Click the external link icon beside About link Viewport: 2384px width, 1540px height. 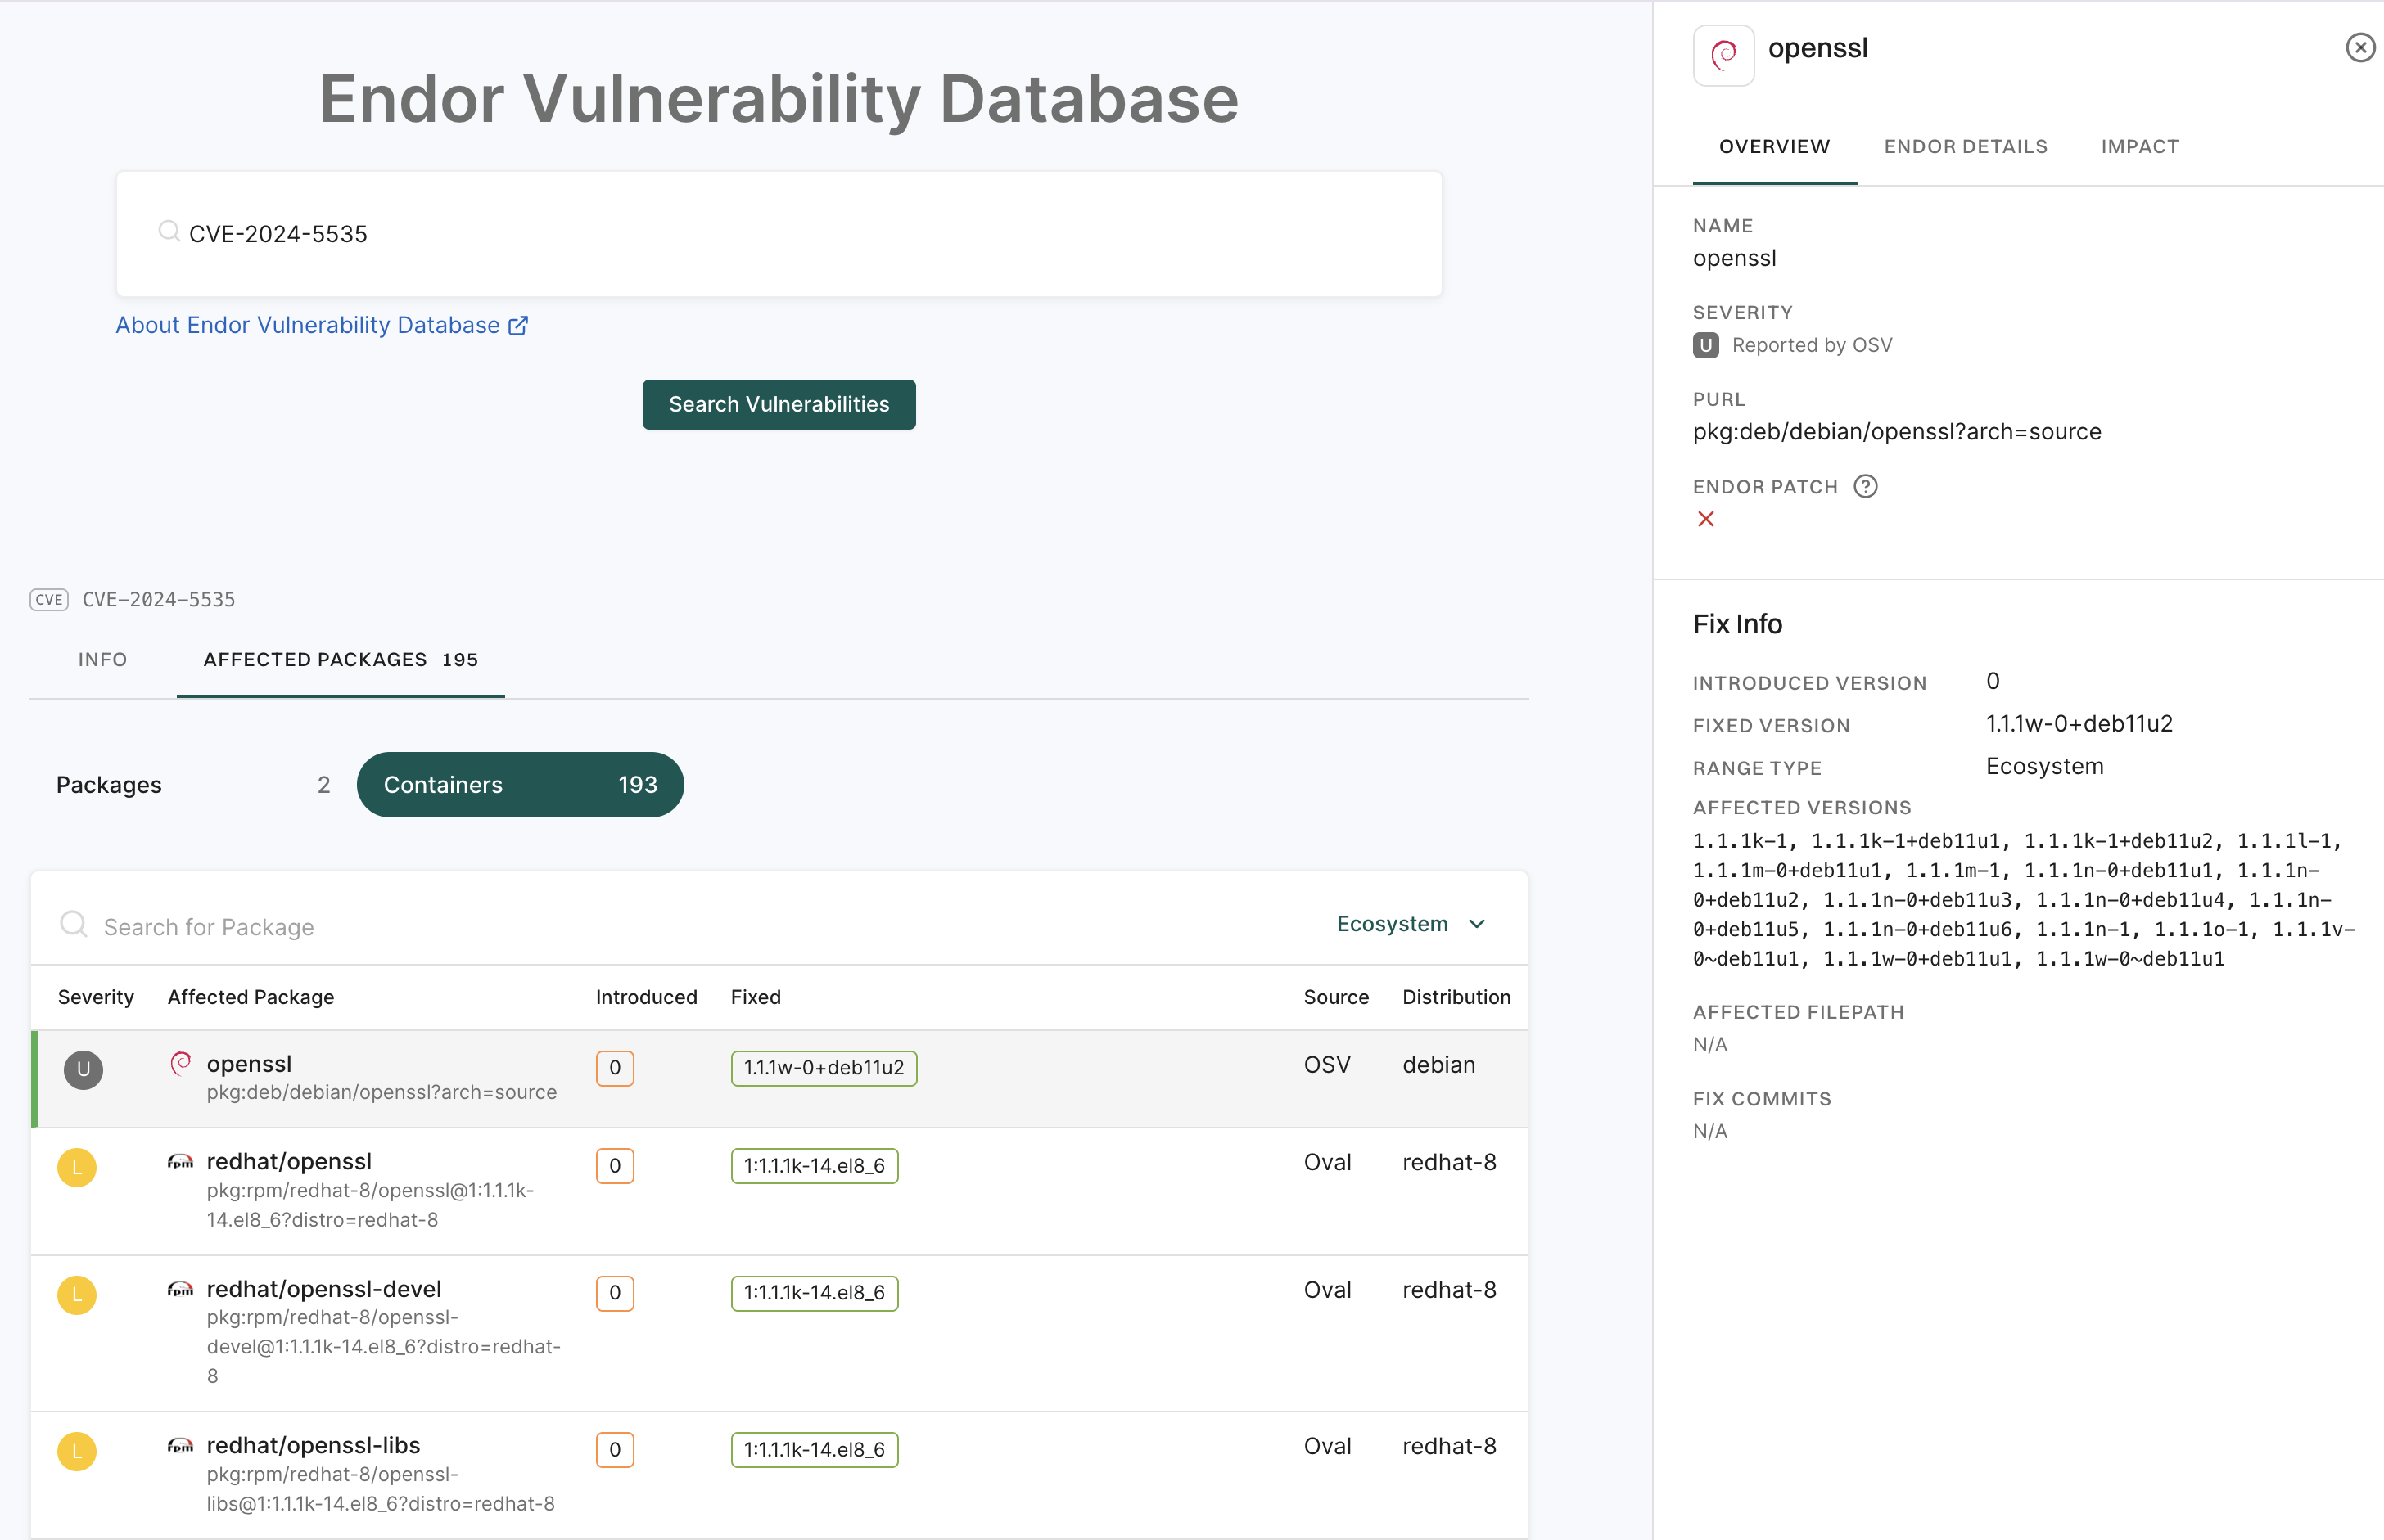(518, 326)
